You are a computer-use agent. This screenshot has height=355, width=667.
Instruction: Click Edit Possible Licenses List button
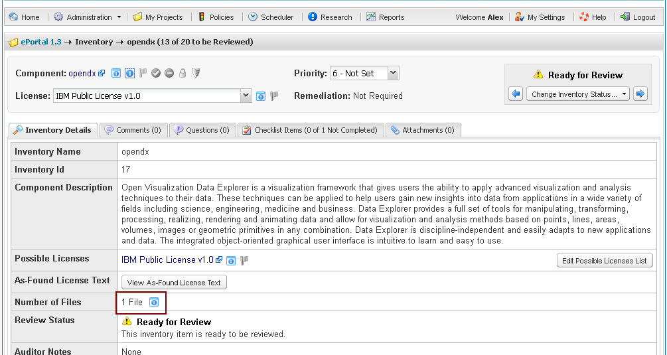point(605,261)
